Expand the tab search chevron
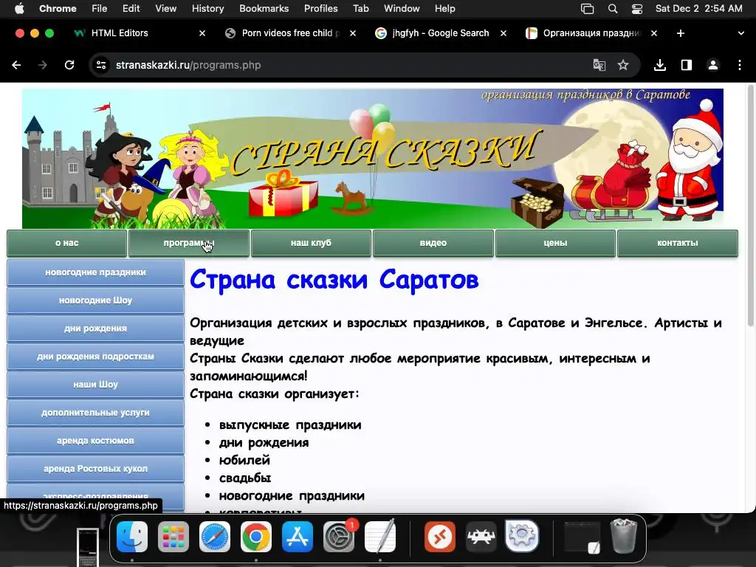The width and height of the screenshot is (756, 567). pos(740,33)
